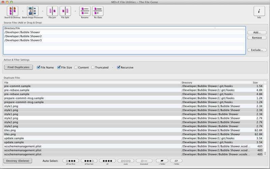270x169 pixels.
Task: Auto select all but first
Action: 71,161
